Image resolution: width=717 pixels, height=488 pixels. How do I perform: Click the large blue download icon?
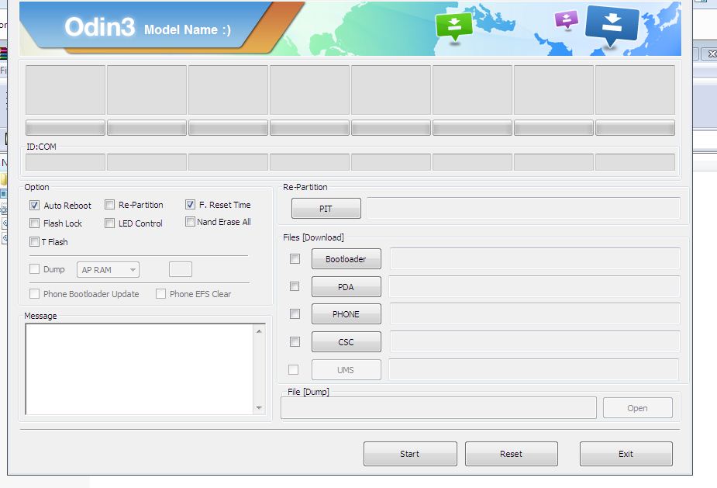click(612, 25)
